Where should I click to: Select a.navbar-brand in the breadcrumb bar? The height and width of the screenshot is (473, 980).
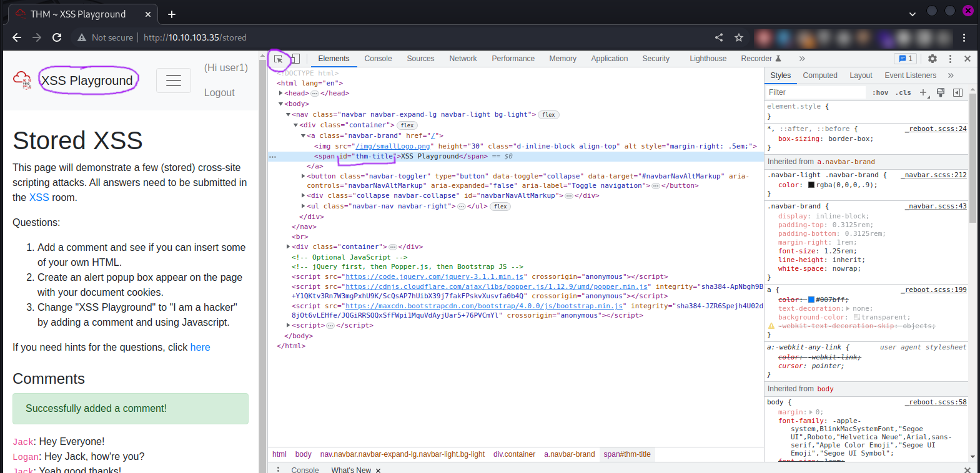(x=569, y=454)
